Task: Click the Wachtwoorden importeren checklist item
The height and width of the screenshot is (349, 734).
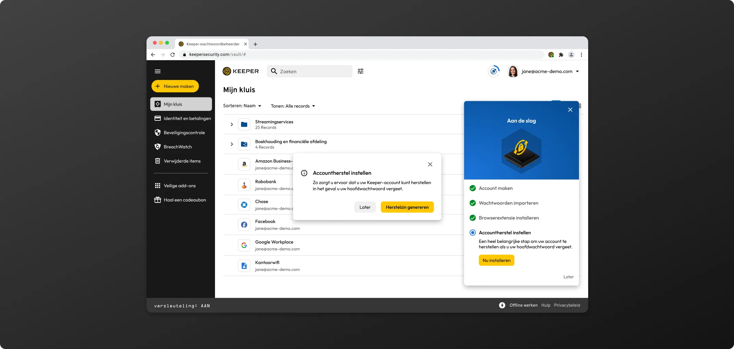Action: 504,203
